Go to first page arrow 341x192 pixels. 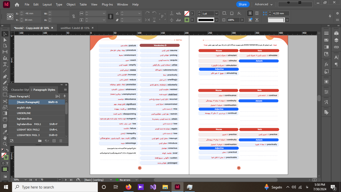(31, 179)
